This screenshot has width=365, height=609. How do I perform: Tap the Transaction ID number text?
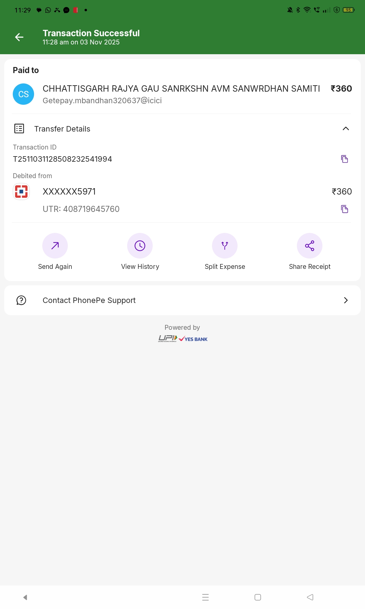[x=62, y=159]
